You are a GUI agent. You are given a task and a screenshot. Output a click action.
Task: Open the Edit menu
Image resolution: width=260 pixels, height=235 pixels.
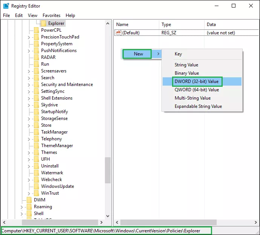coord(19,15)
